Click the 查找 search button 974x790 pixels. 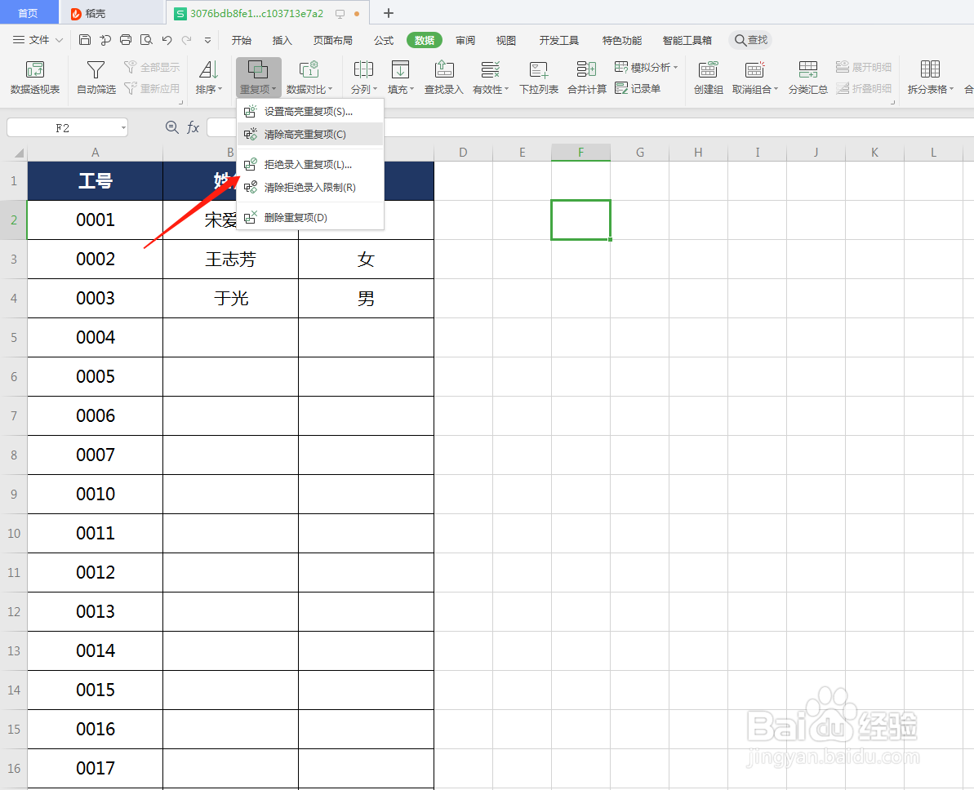coord(750,40)
